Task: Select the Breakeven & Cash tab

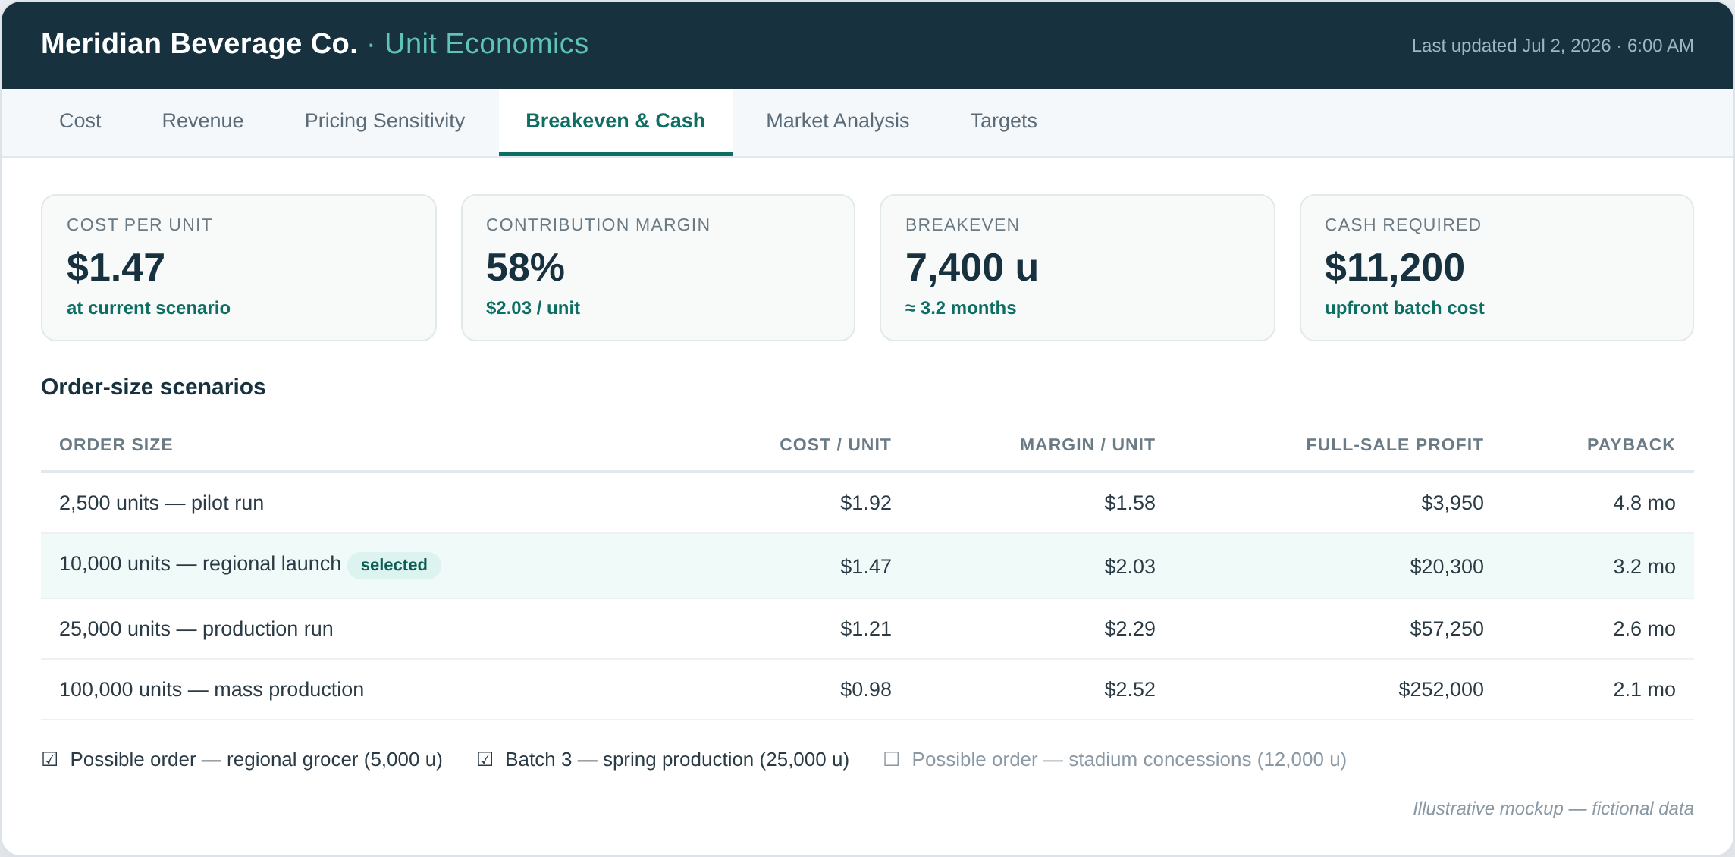Action: (615, 121)
